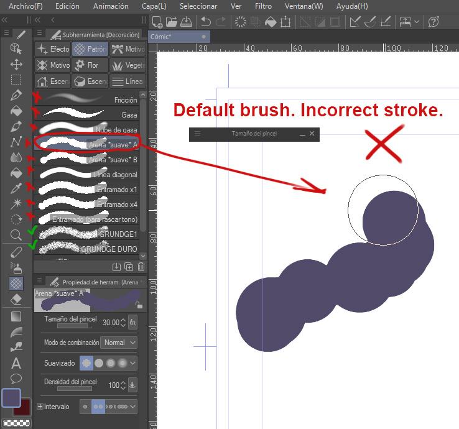Select the rectangular Selection marquee tool
The image size is (459, 429).
16,80
